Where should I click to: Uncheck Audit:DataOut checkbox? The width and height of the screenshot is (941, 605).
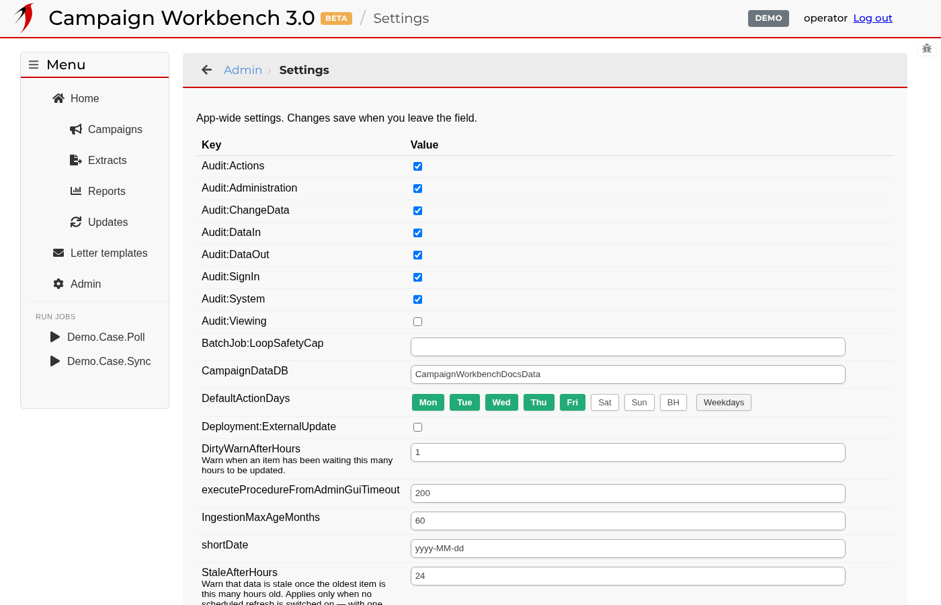417,255
